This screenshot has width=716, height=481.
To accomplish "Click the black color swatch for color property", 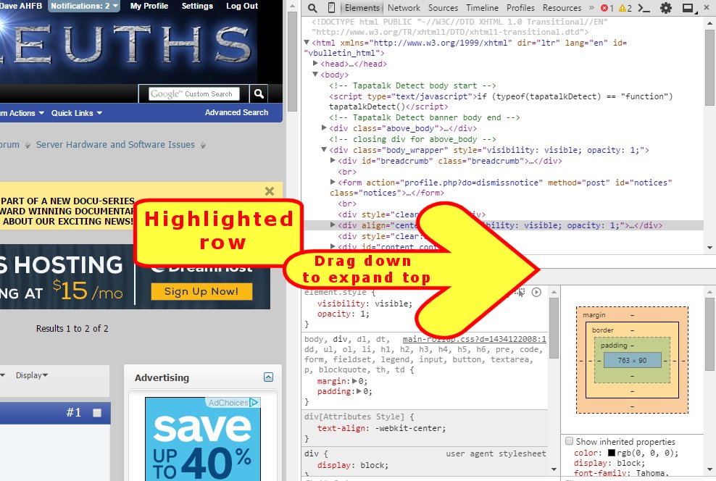I will tap(612, 453).
